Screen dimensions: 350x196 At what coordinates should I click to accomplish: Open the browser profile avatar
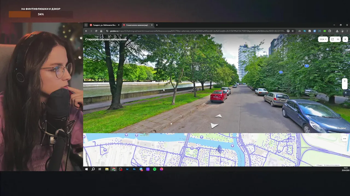342,31
